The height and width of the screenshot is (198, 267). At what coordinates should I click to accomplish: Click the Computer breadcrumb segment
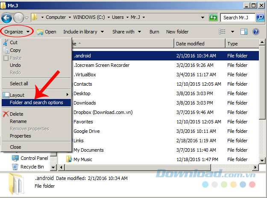56,17
